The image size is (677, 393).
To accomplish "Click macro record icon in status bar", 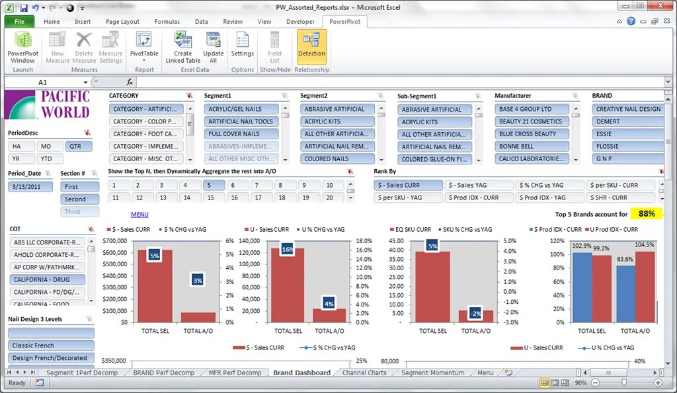I will (x=39, y=382).
